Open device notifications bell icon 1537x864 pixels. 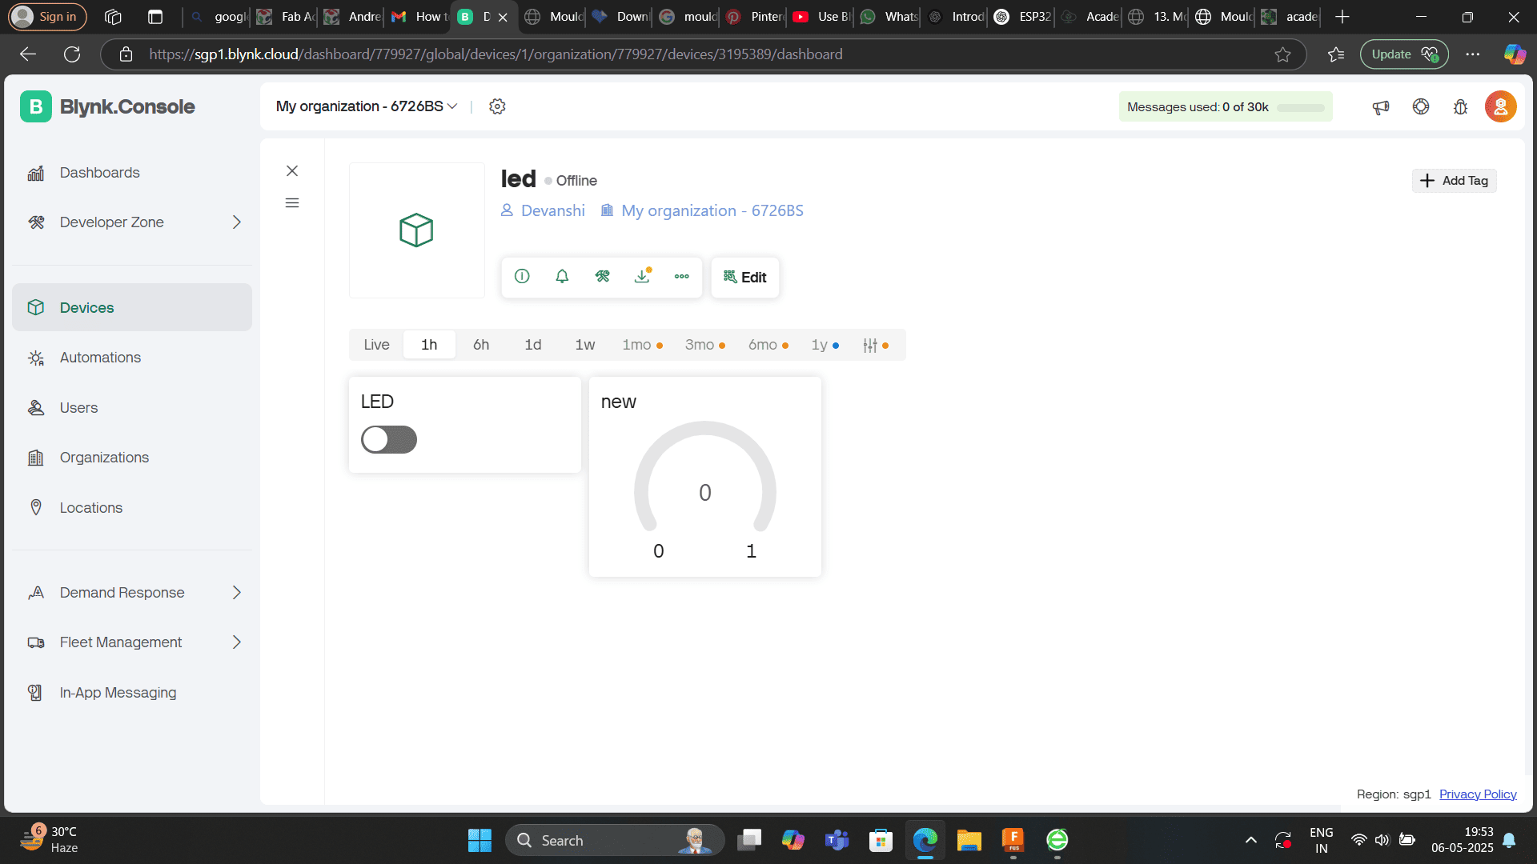[x=562, y=276]
